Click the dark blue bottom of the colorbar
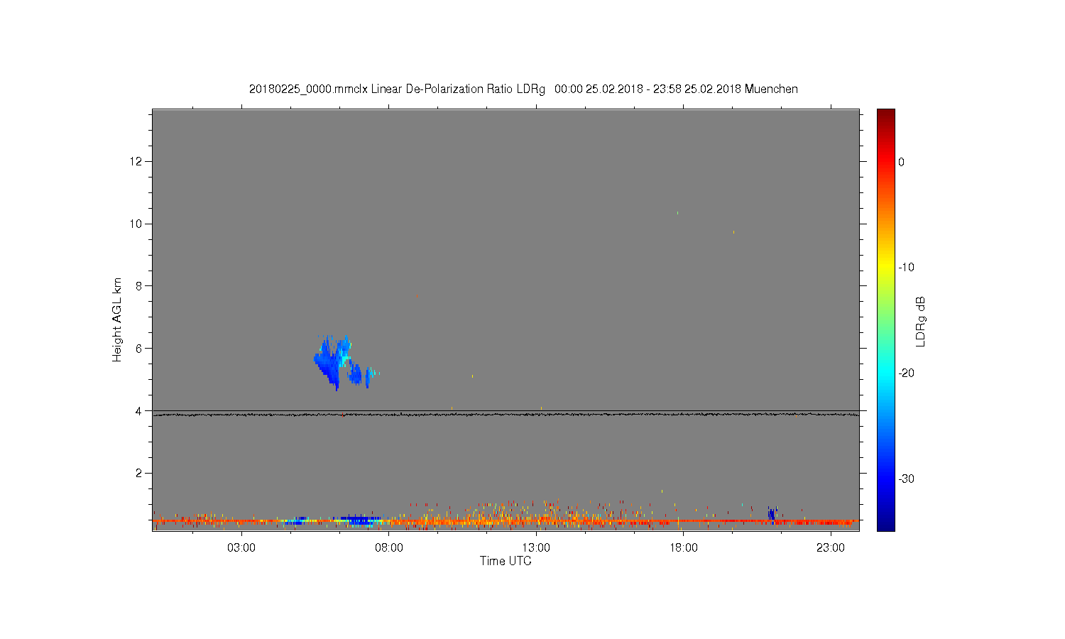 pos(886,524)
